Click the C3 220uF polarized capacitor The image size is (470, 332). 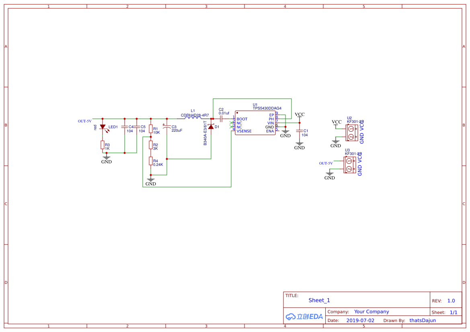coord(166,127)
